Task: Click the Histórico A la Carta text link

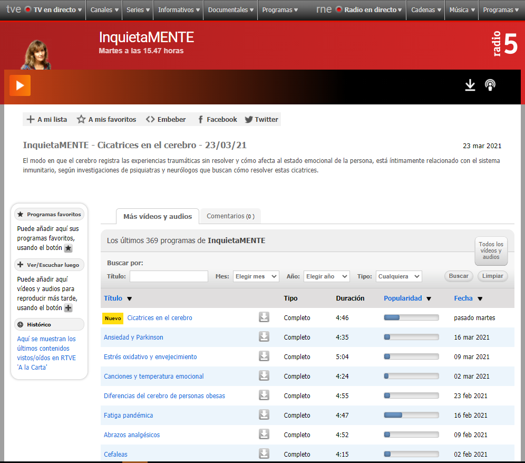Action: [46, 353]
